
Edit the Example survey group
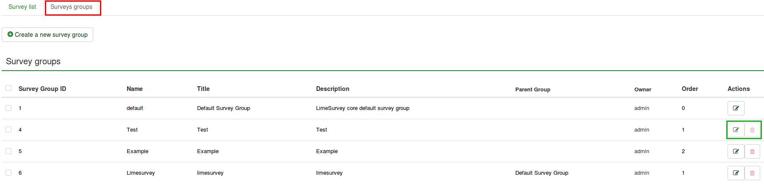click(736, 151)
